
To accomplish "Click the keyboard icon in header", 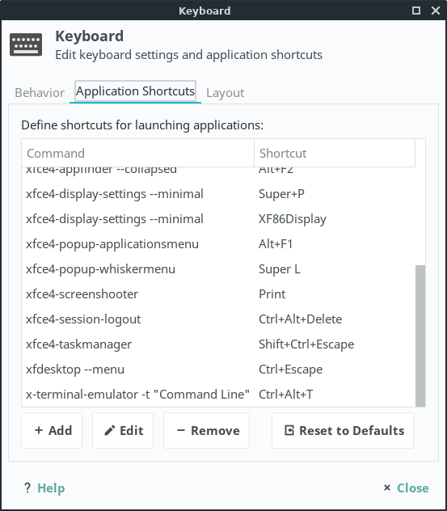I will coord(26,44).
